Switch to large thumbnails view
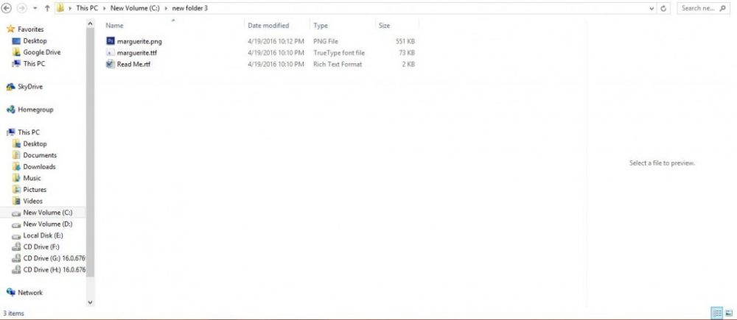Viewport: 737px width, 320px height. 729,313
